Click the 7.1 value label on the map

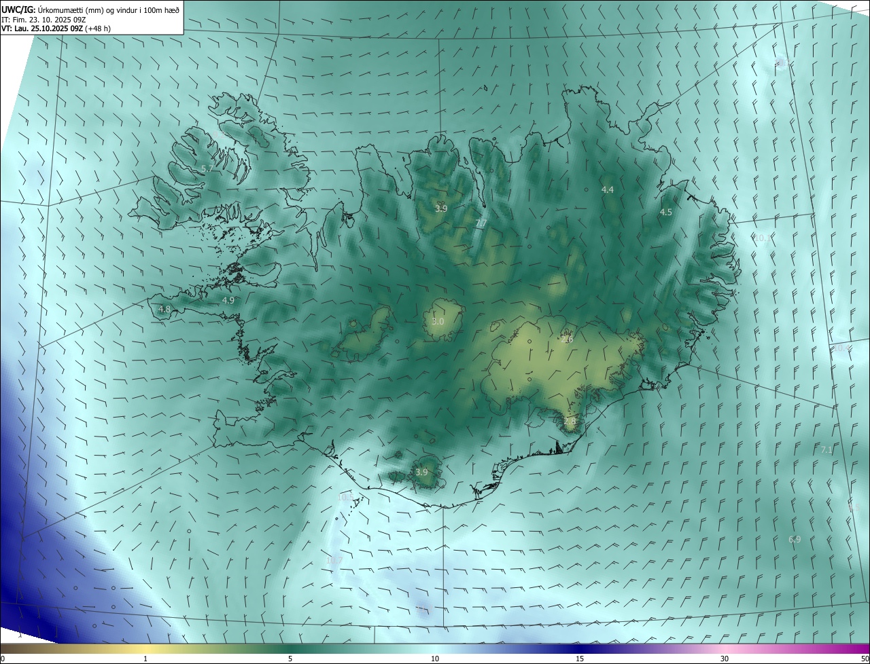pos(826,449)
